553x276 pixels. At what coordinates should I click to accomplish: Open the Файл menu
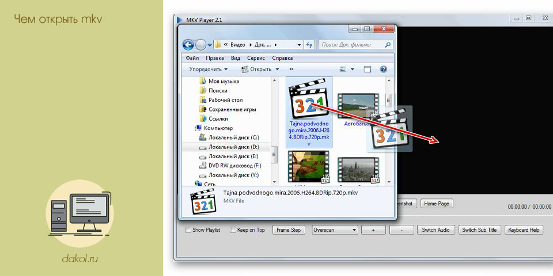click(x=192, y=58)
